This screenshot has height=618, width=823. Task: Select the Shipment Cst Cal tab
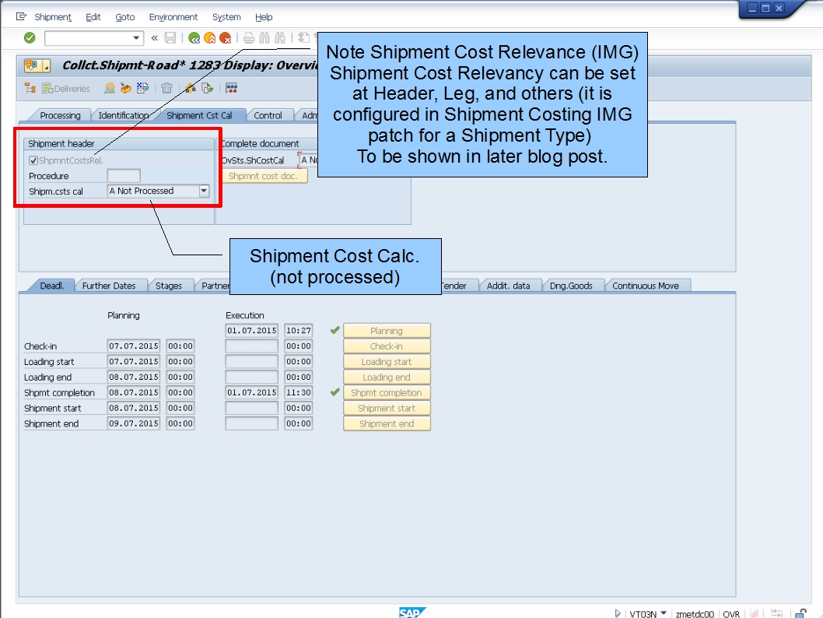pyautogui.click(x=199, y=115)
